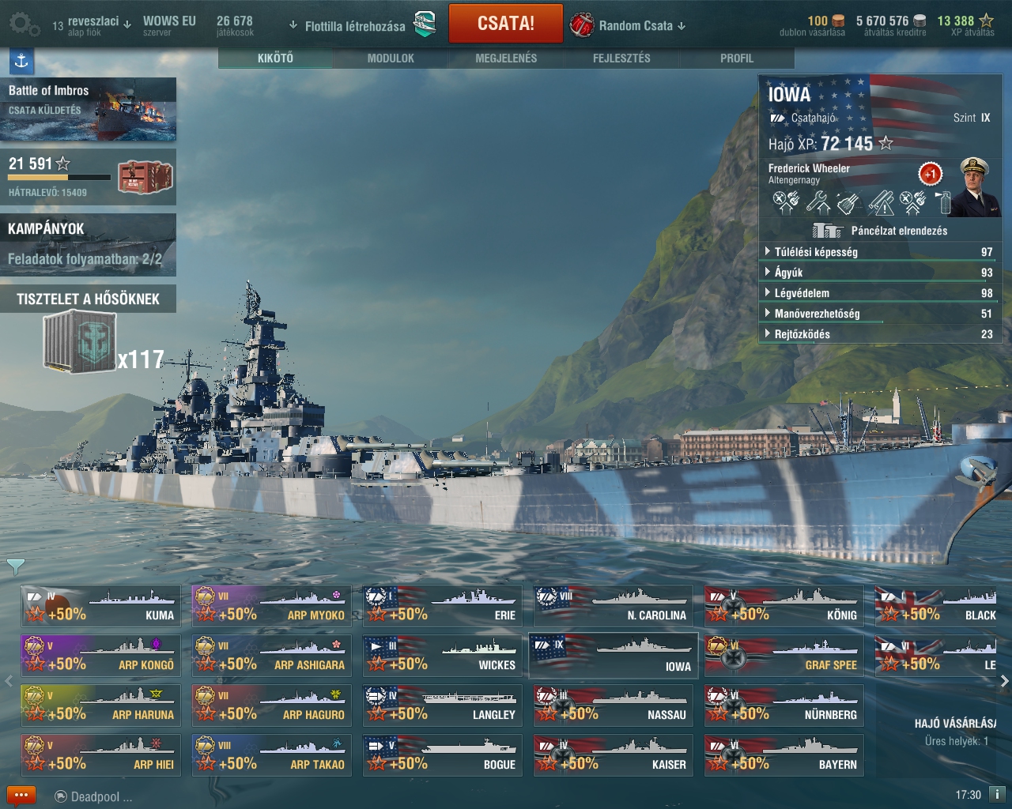Open the red container crate reward
This screenshot has width=1012, height=809.
click(x=145, y=177)
